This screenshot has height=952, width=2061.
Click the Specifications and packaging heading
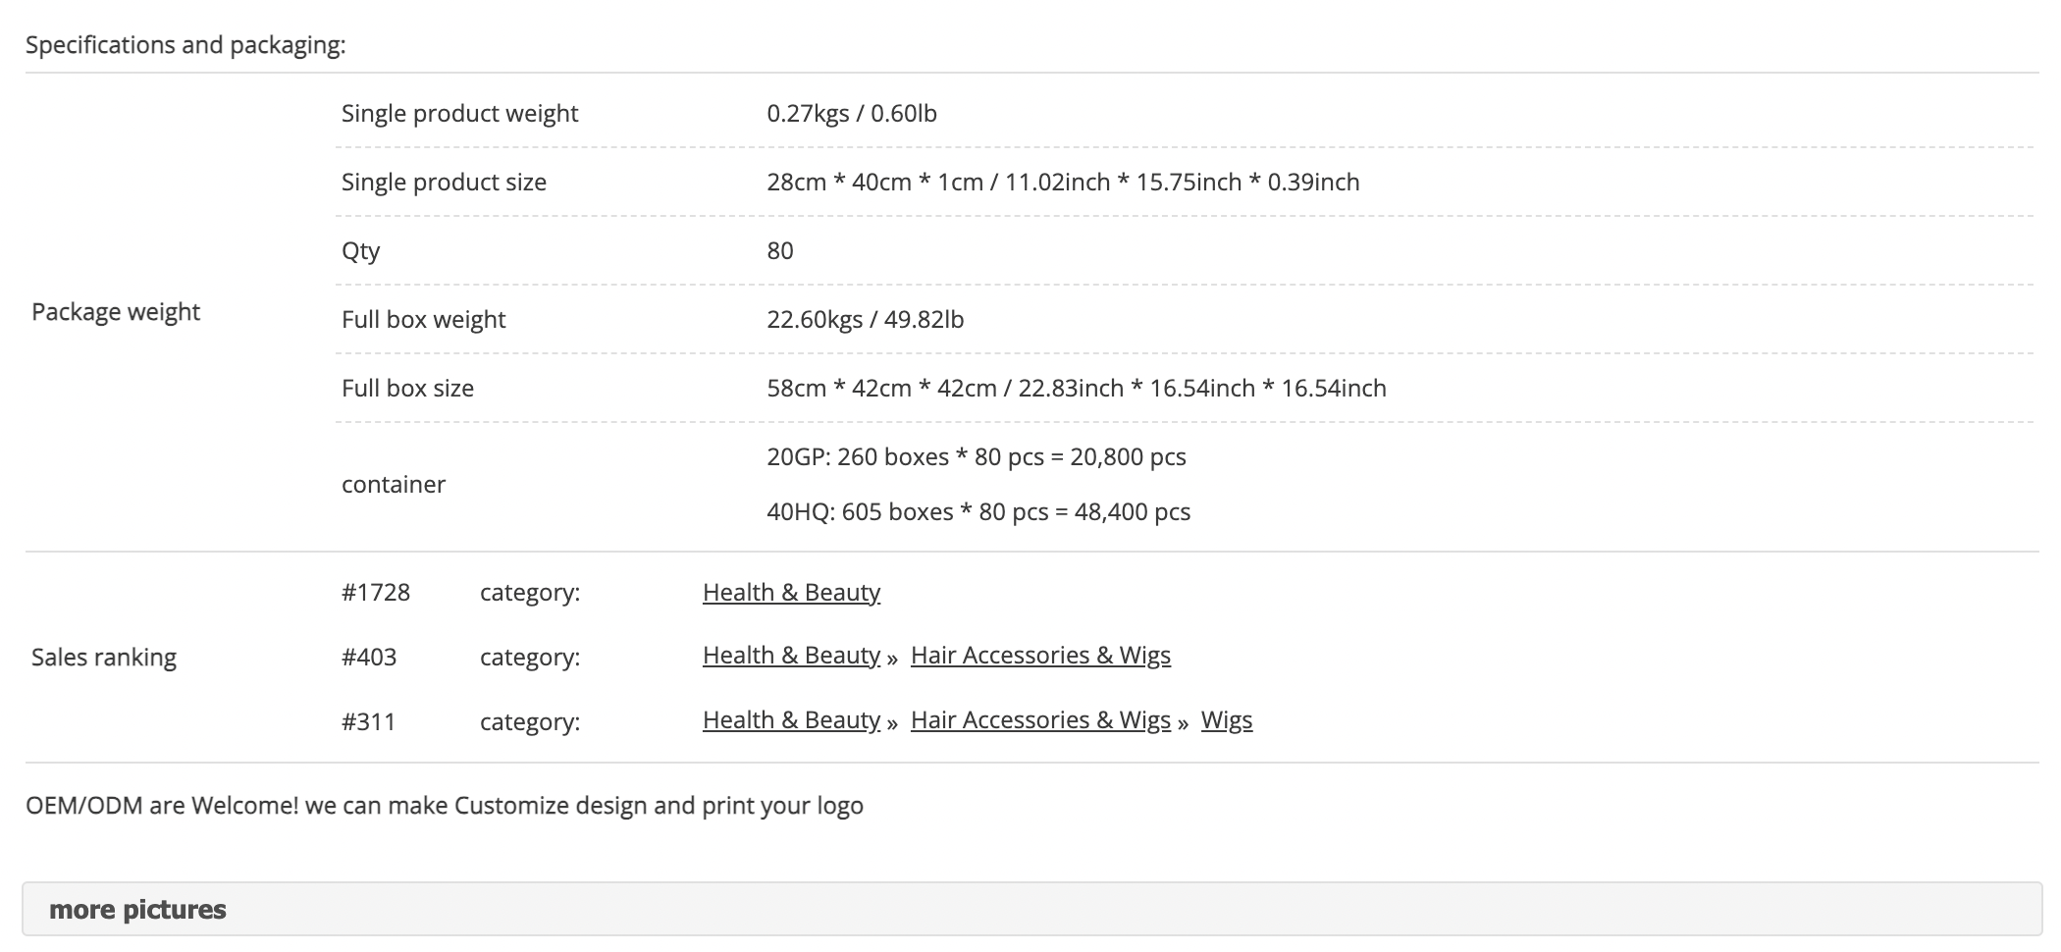(185, 45)
